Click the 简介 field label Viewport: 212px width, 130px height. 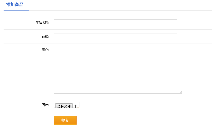pyautogui.click(x=45, y=50)
